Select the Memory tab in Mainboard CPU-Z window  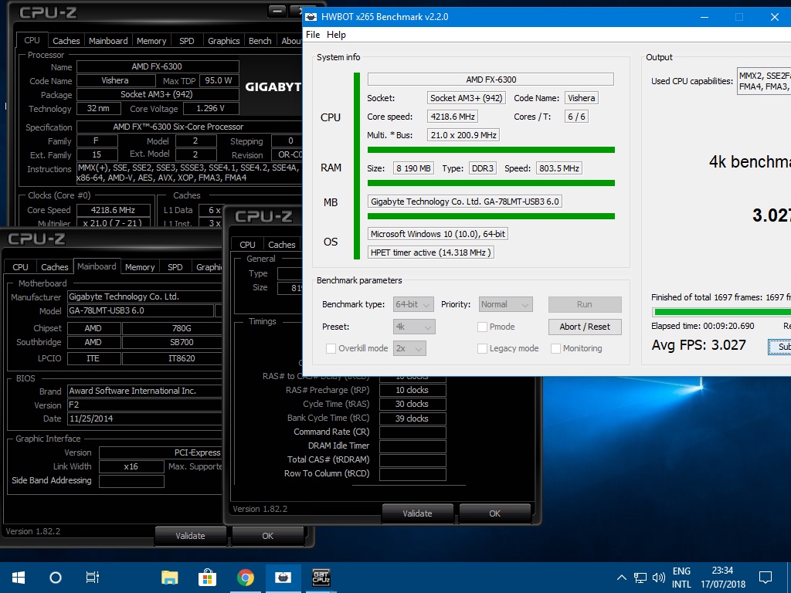click(x=140, y=267)
